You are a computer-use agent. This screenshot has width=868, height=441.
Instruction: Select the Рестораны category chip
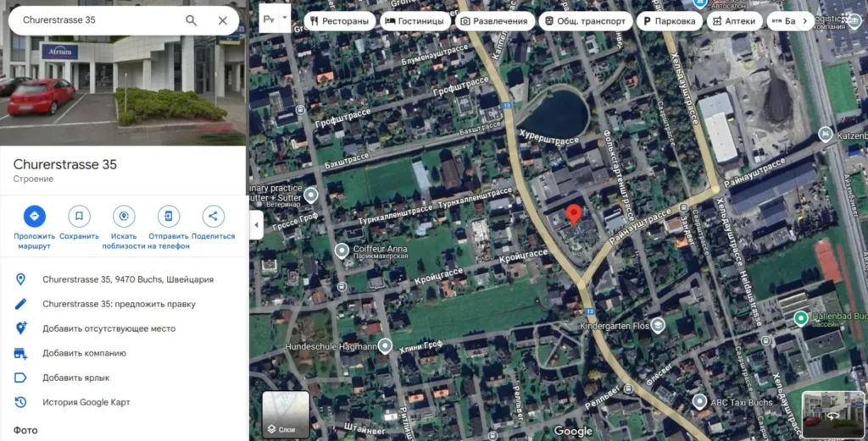[339, 21]
